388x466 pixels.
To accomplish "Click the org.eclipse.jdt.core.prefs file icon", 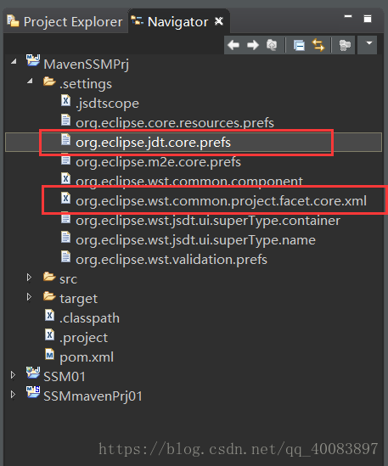I will click(x=65, y=140).
